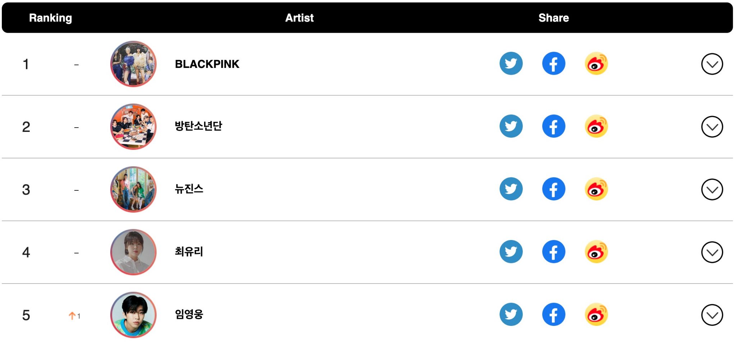Share 방탄소년단 on Twitter
The height and width of the screenshot is (346, 736).
click(x=511, y=126)
